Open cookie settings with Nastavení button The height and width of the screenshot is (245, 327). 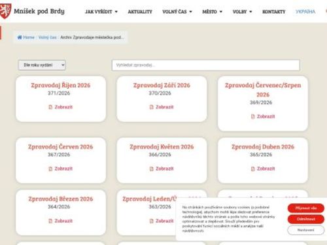(x=306, y=230)
